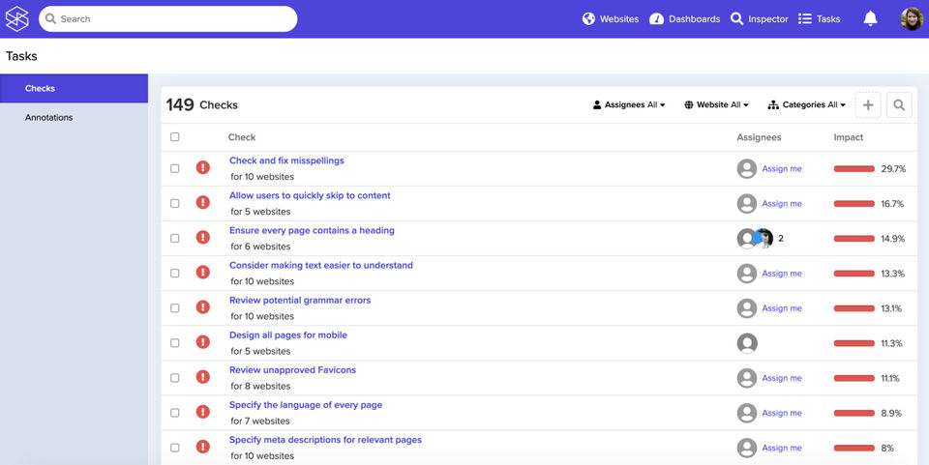Expand the Categories All filter
This screenshot has width=929, height=465.
click(806, 104)
